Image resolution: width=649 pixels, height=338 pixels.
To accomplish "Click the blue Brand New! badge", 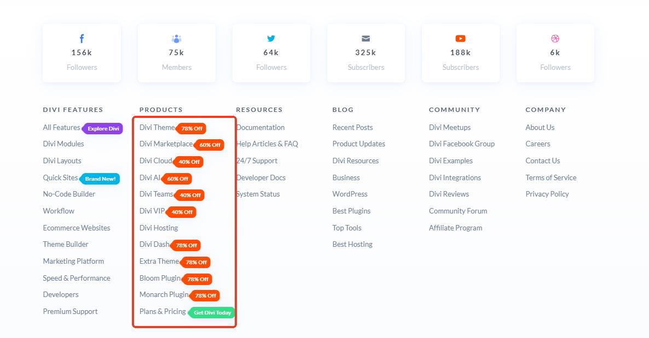I will point(101,179).
